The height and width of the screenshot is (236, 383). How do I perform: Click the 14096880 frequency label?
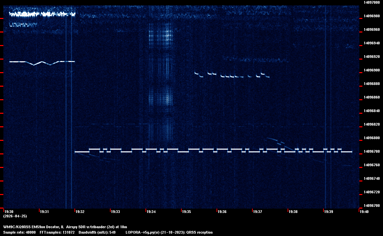[x=372, y=84]
